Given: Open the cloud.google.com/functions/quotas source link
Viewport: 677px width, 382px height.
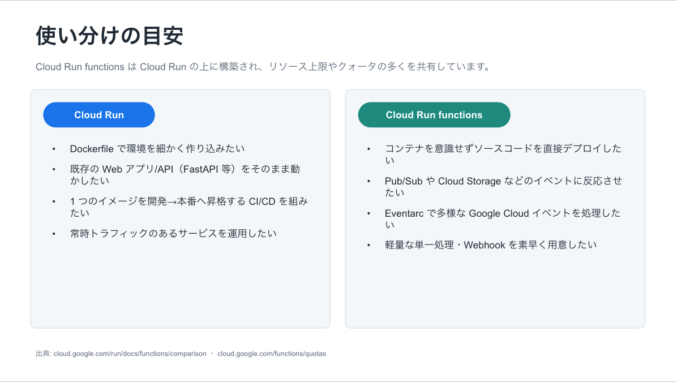Looking at the screenshot, I should (272, 354).
